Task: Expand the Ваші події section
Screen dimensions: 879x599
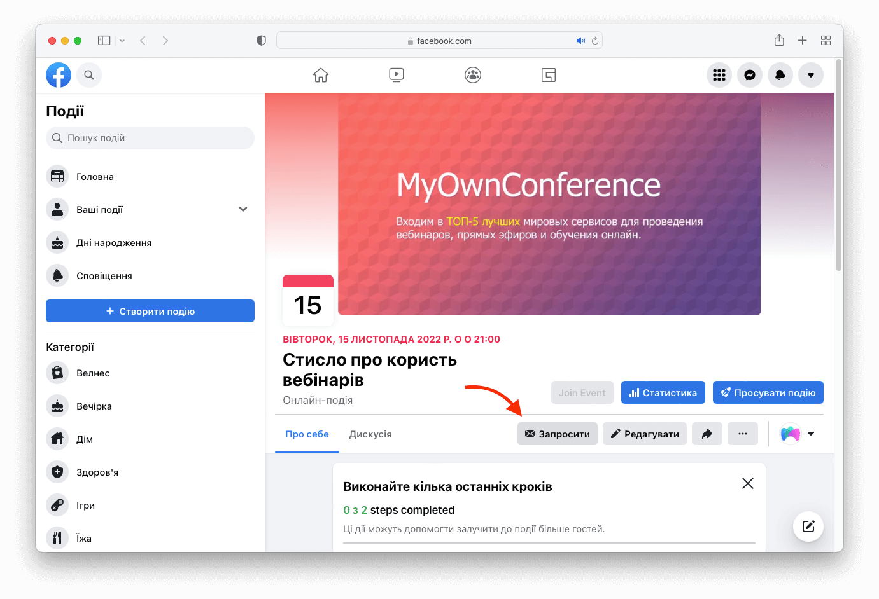Action: coord(243,209)
